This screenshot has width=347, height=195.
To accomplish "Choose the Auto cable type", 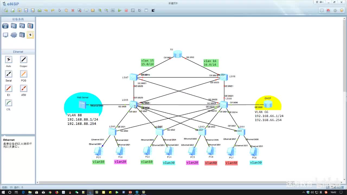I will pyautogui.click(x=9, y=60).
